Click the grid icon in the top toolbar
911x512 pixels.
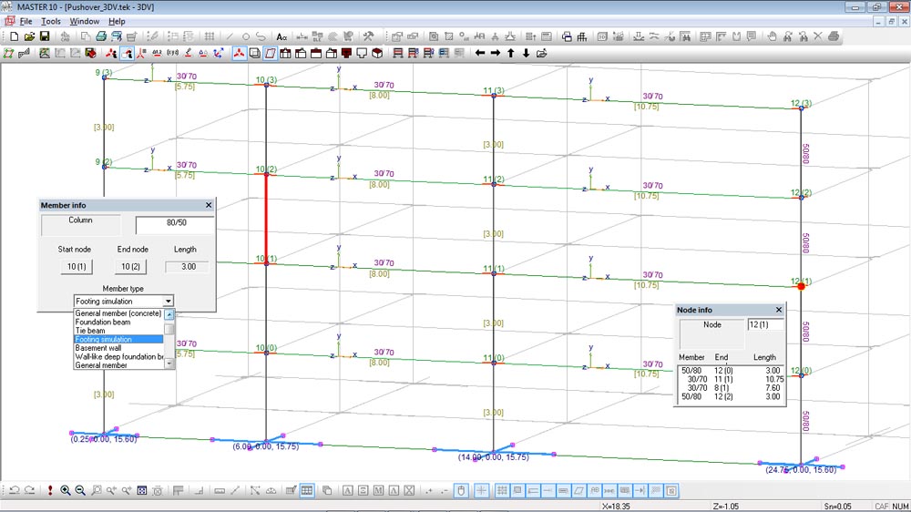coord(210,36)
